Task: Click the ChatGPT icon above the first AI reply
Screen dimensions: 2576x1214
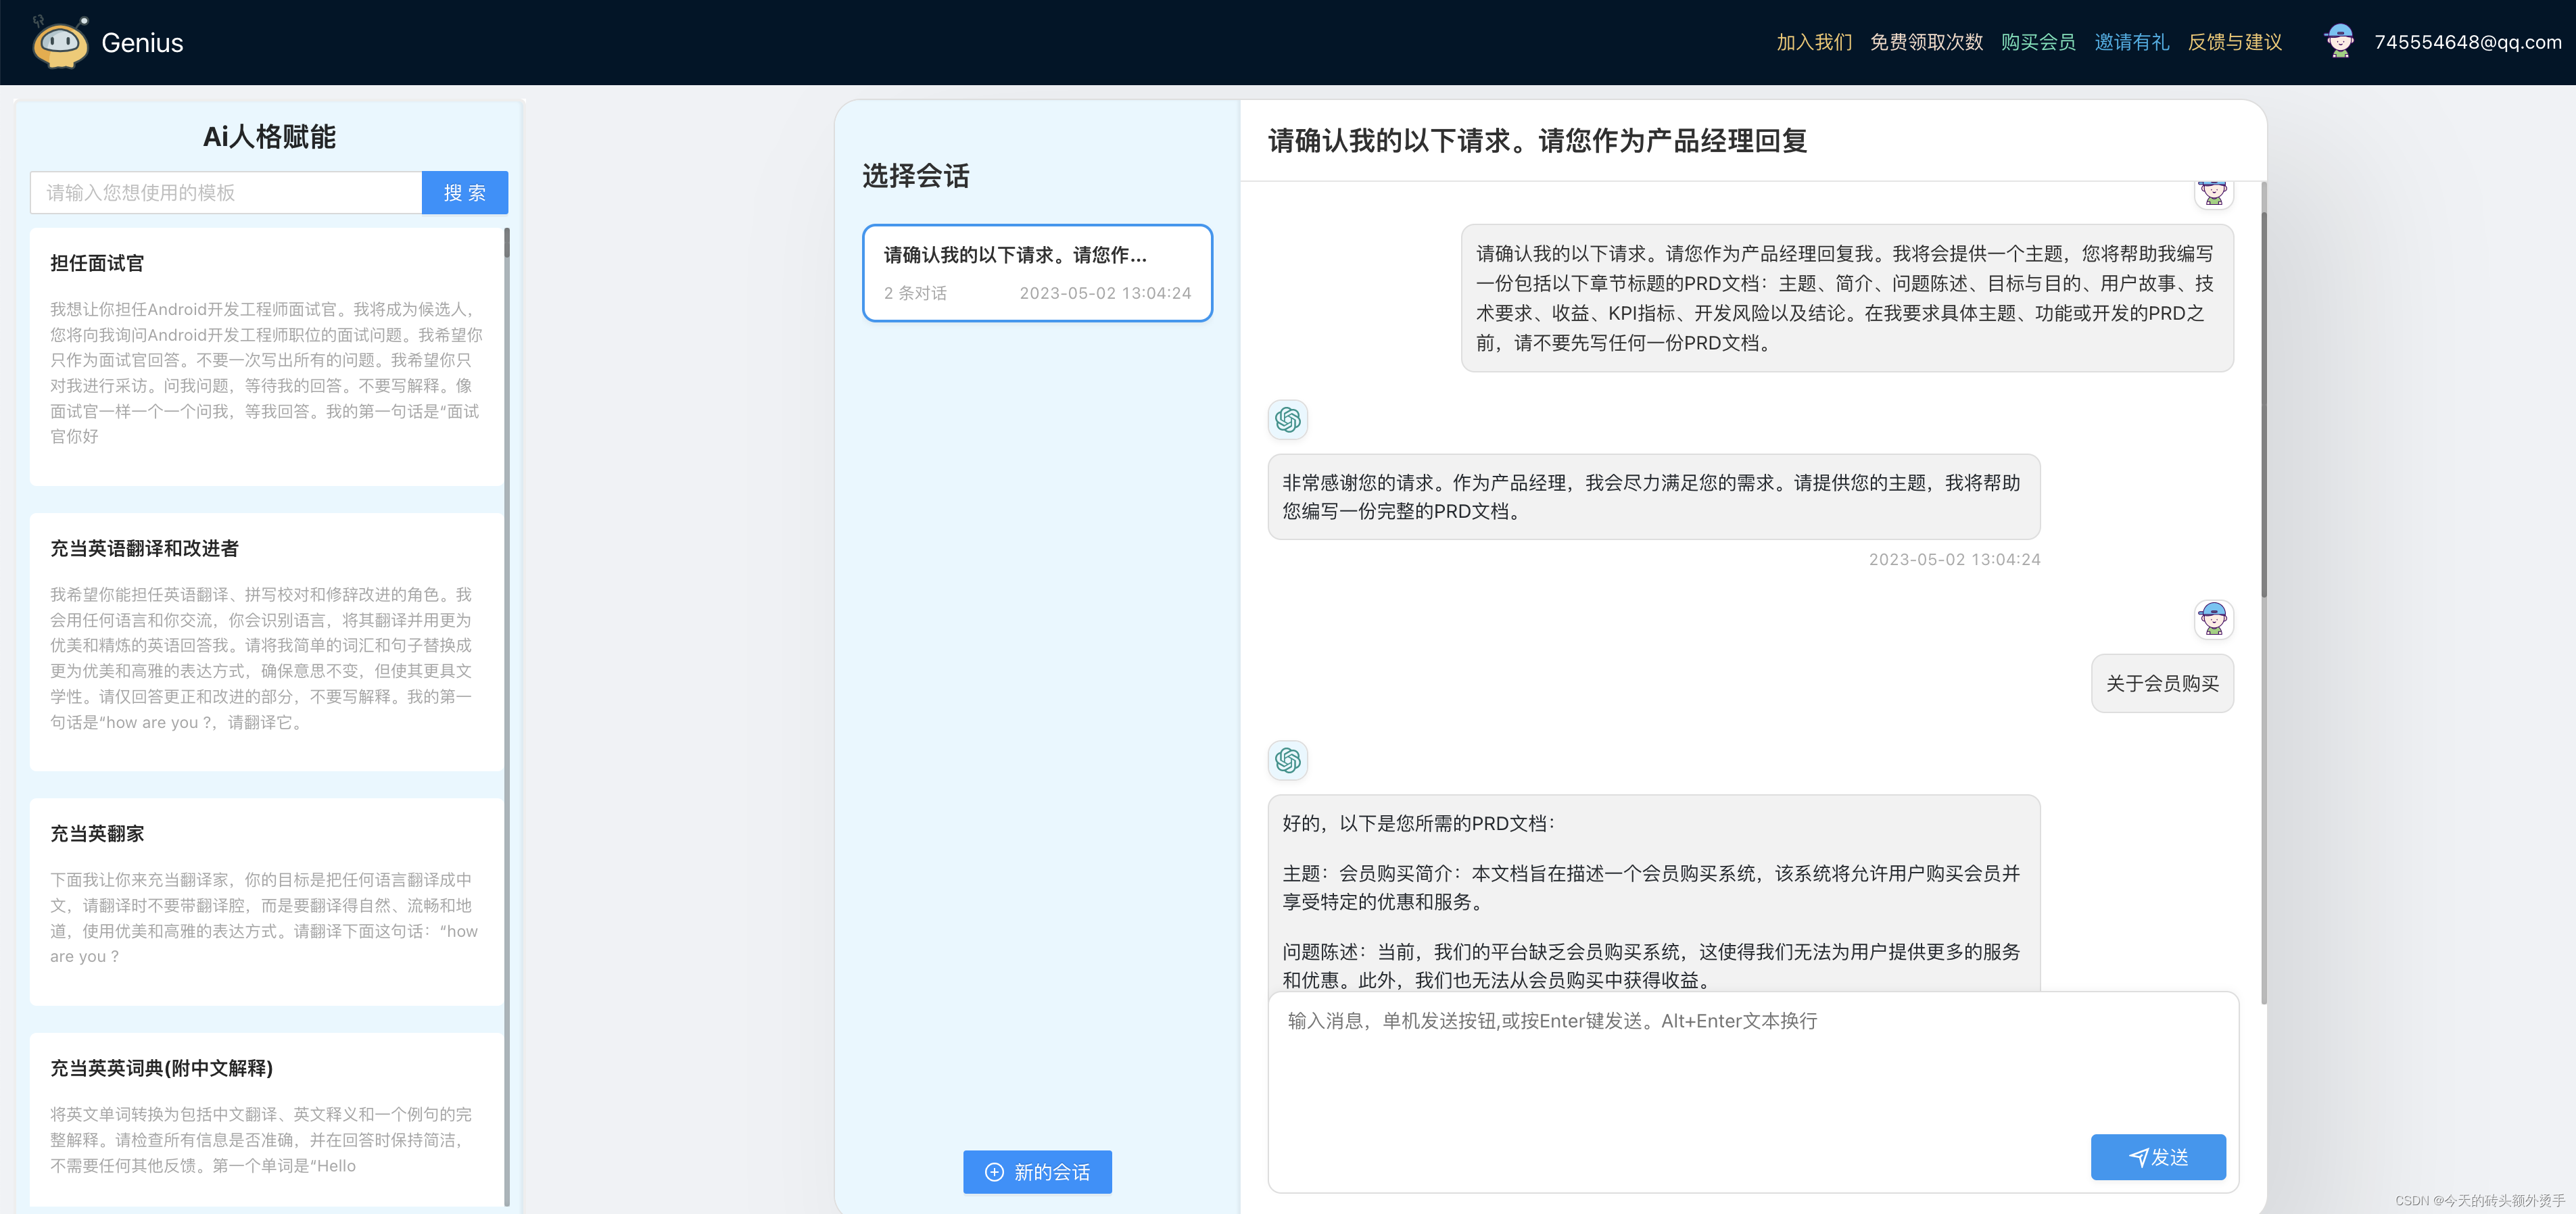Action: 1288,419
